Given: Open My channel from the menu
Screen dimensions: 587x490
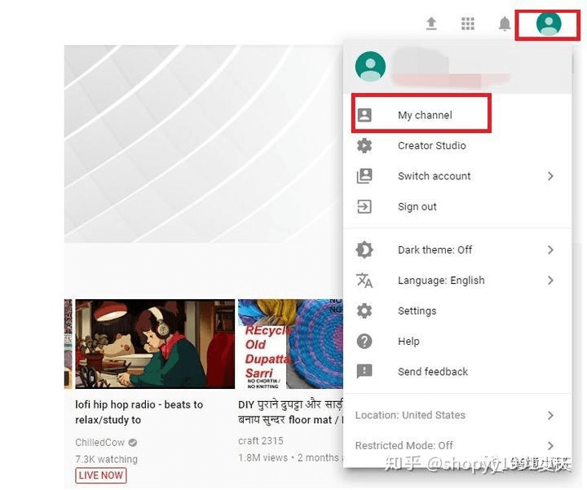Looking at the screenshot, I should (x=424, y=115).
